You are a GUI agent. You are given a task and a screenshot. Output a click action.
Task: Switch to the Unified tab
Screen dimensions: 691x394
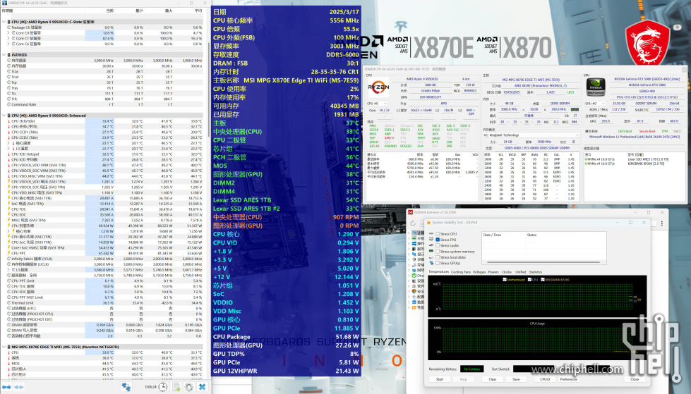(520, 272)
